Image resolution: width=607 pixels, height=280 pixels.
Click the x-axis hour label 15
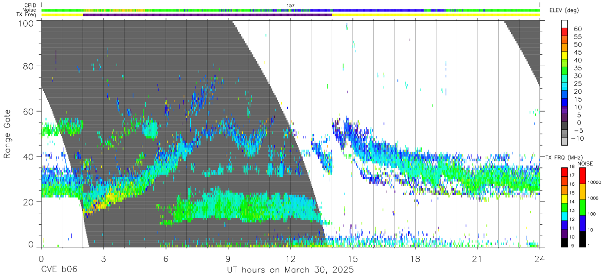pos(353,258)
